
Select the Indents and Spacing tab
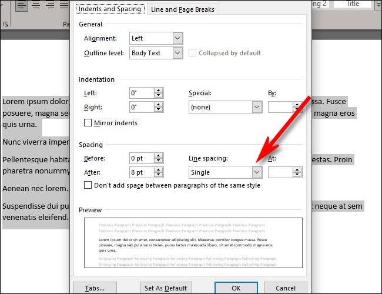(109, 9)
